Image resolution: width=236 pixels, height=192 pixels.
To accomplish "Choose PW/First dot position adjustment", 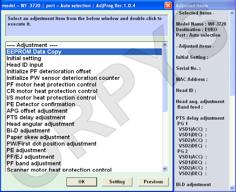I will pyautogui.click(x=84, y=144).
